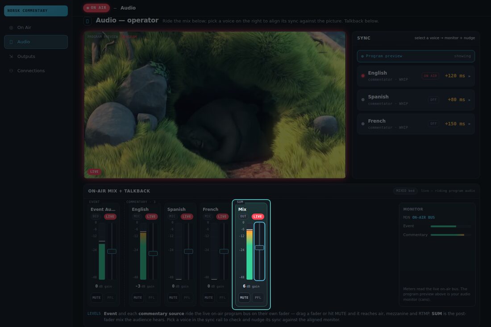Click the Outputs sidebar icon

11,56
